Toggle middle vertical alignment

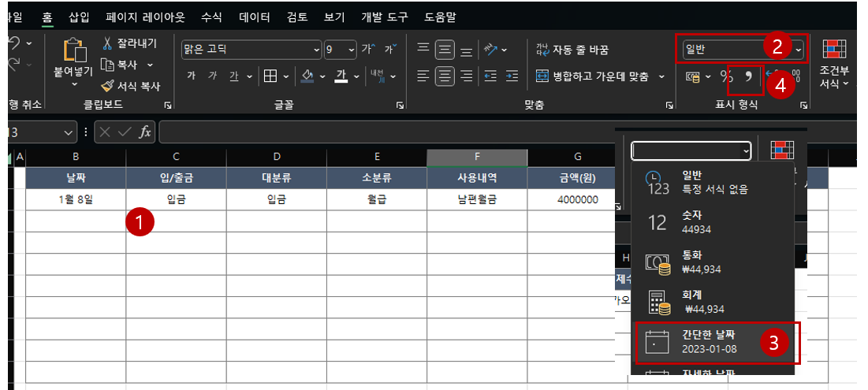click(445, 50)
